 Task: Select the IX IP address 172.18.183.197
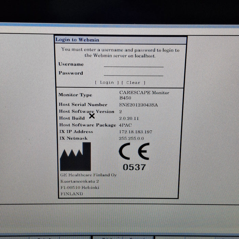[x=136, y=132]
